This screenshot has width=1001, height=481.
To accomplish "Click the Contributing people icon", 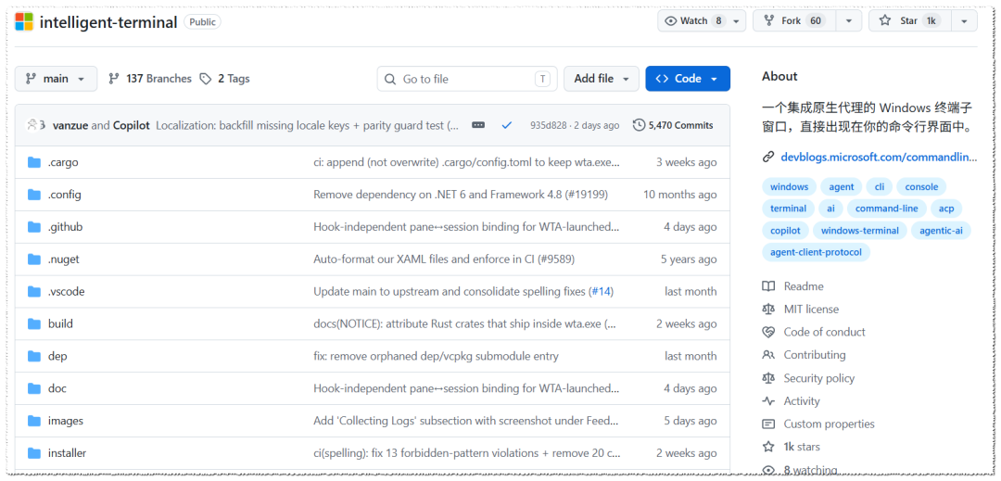I will point(768,355).
